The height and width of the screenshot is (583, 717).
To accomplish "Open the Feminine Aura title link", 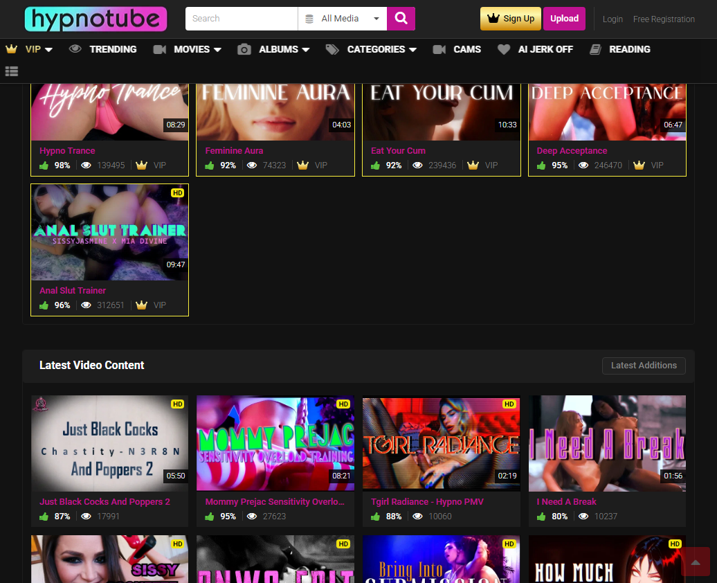I will tap(234, 150).
